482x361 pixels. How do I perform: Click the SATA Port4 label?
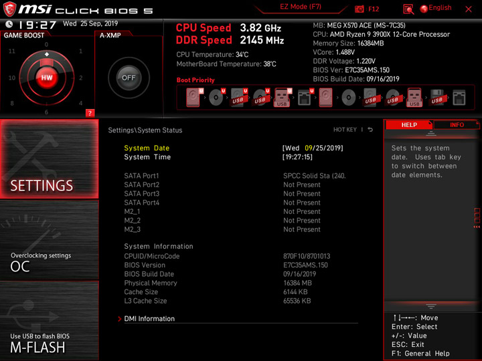click(x=142, y=203)
